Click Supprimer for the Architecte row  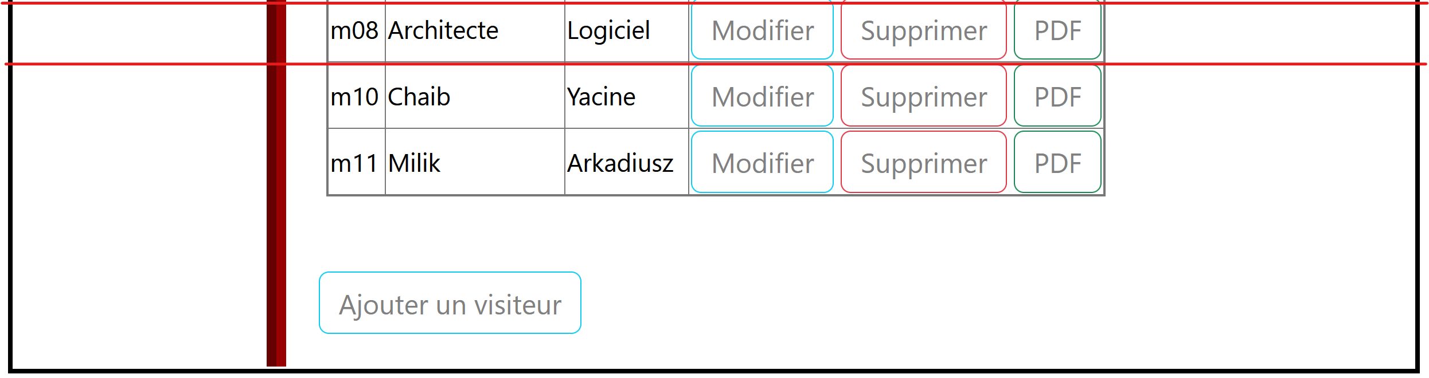(923, 30)
